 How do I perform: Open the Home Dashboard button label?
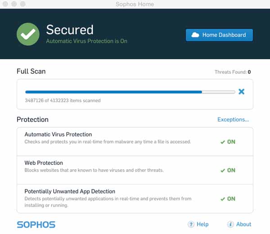[224, 35]
